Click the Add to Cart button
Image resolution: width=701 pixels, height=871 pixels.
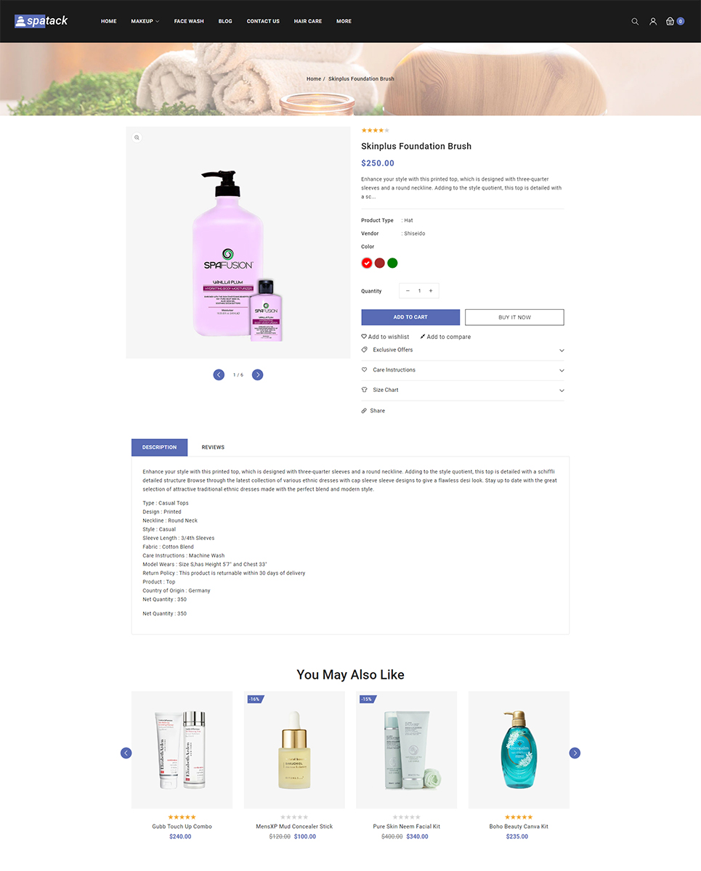tap(410, 317)
